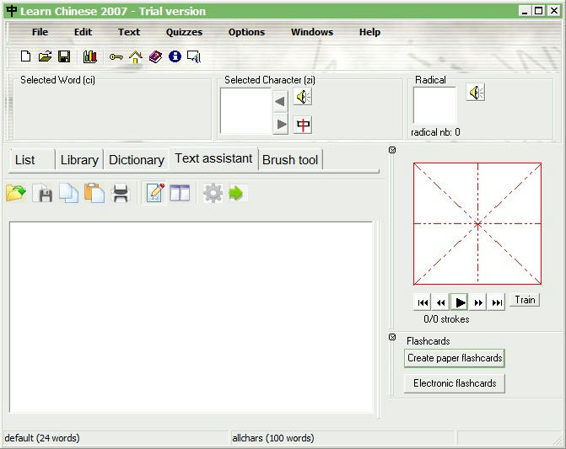Open text file in Text assistant toolbar

coord(16,193)
